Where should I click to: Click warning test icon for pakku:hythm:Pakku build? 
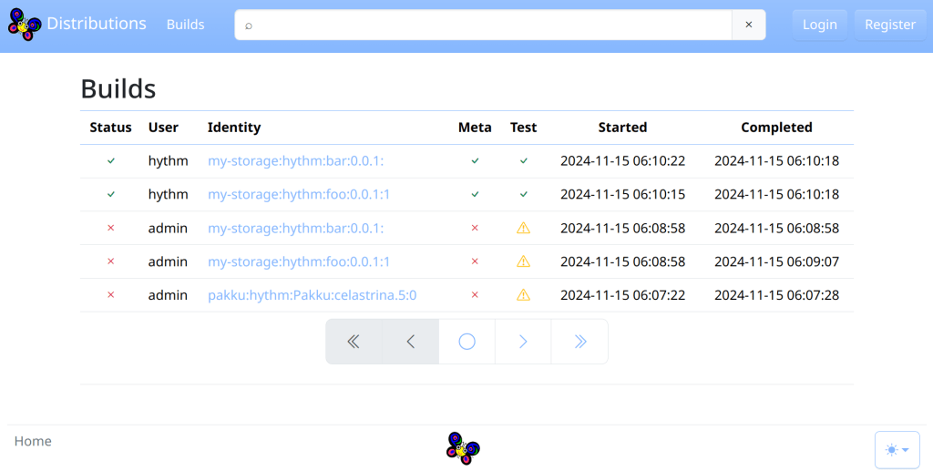coord(523,295)
